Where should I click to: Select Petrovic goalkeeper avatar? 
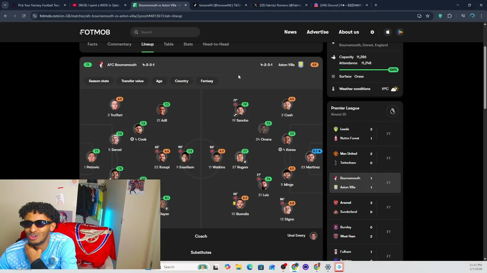click(91, 157)
